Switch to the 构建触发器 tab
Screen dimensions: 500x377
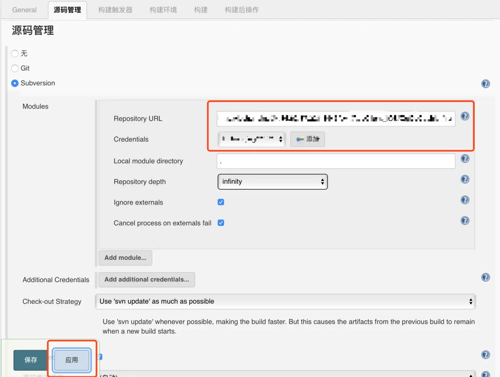click(x=115, y=10)
